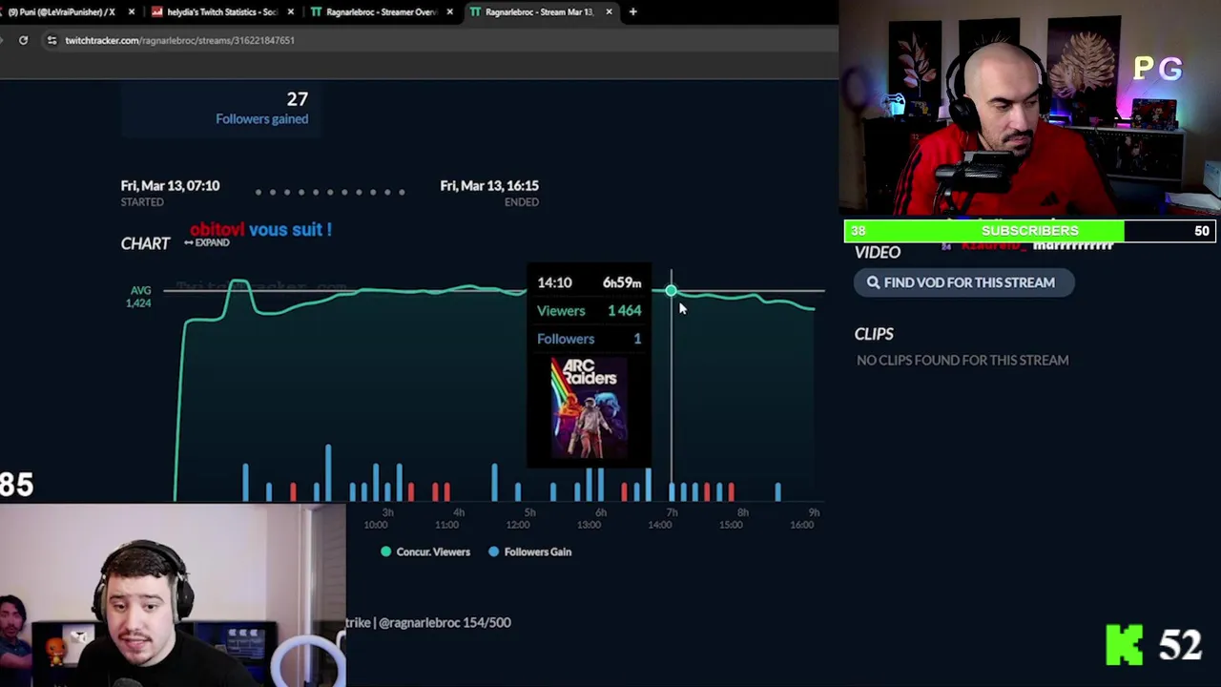Open a new browser tab

632,12
